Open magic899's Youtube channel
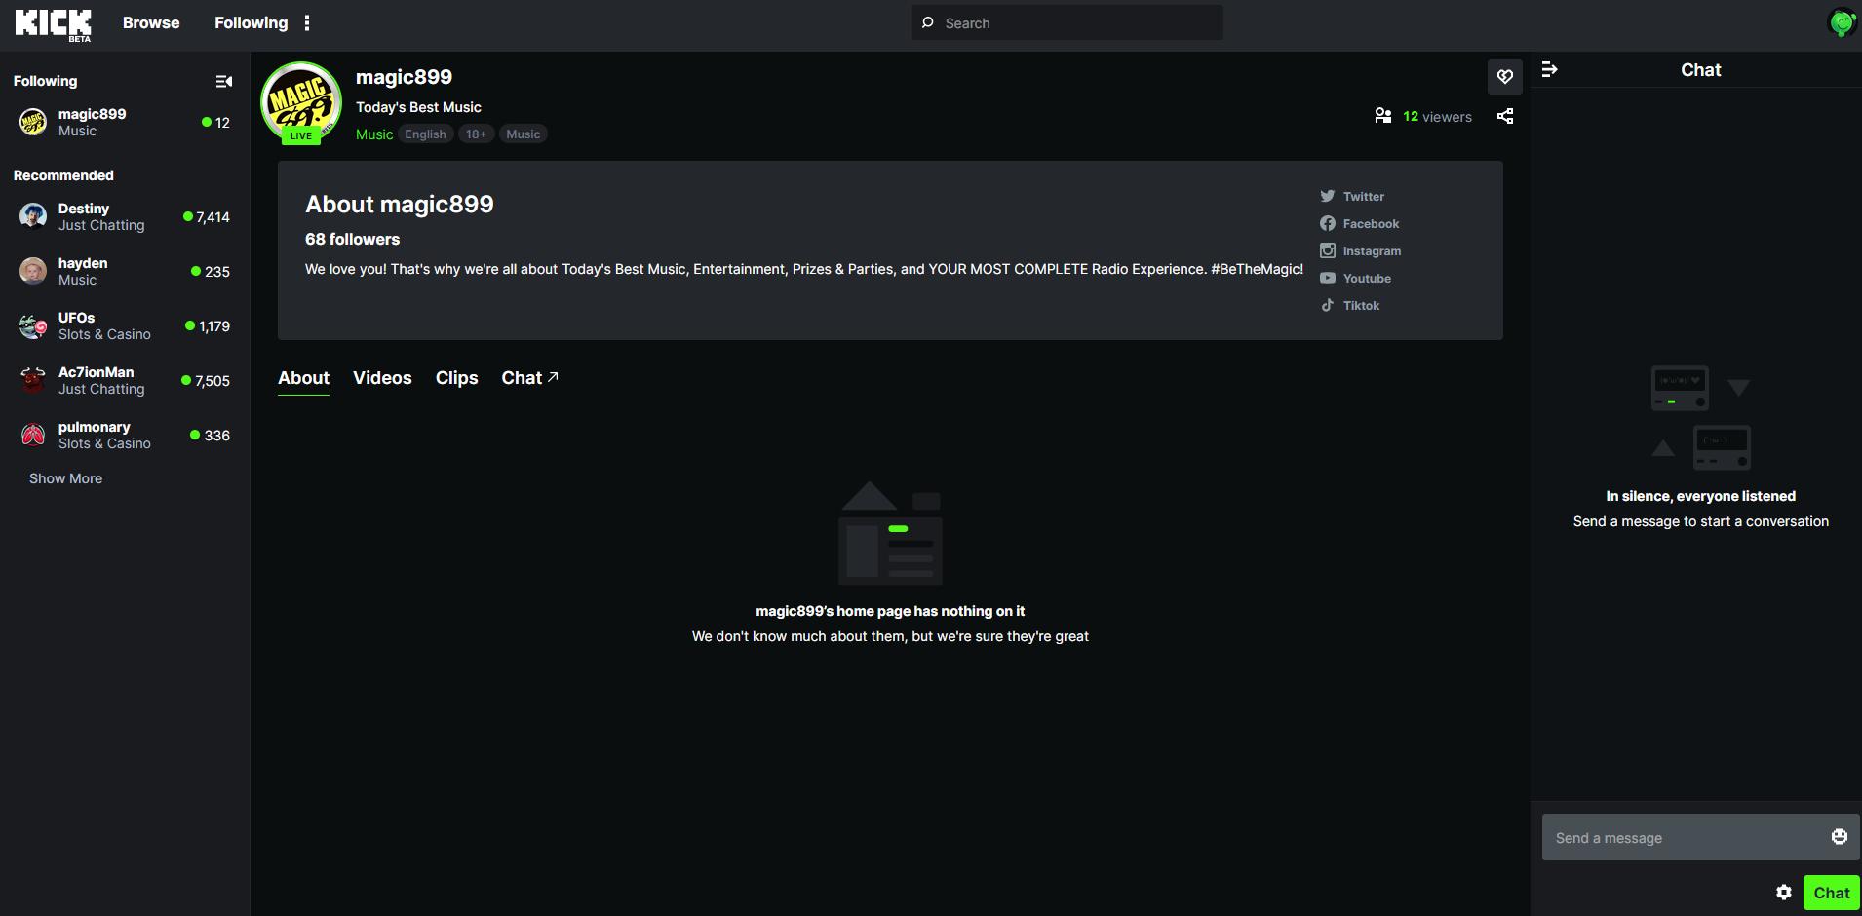The image size is (1862, 916). point(1366,278)
